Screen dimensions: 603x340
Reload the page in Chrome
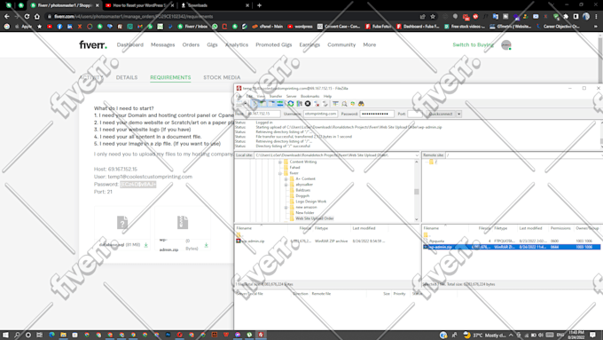tap(27, 17)
